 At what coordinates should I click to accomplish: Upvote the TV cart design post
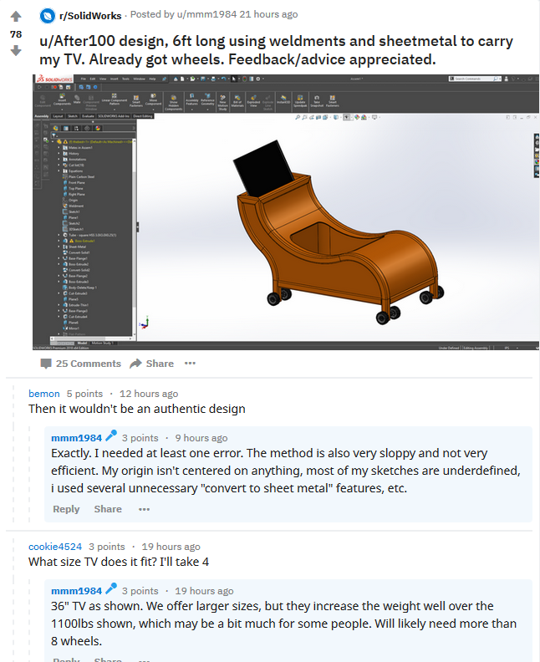[15, 17]
